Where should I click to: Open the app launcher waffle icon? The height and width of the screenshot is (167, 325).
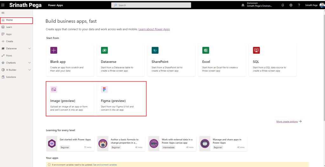tap(3, 5)
